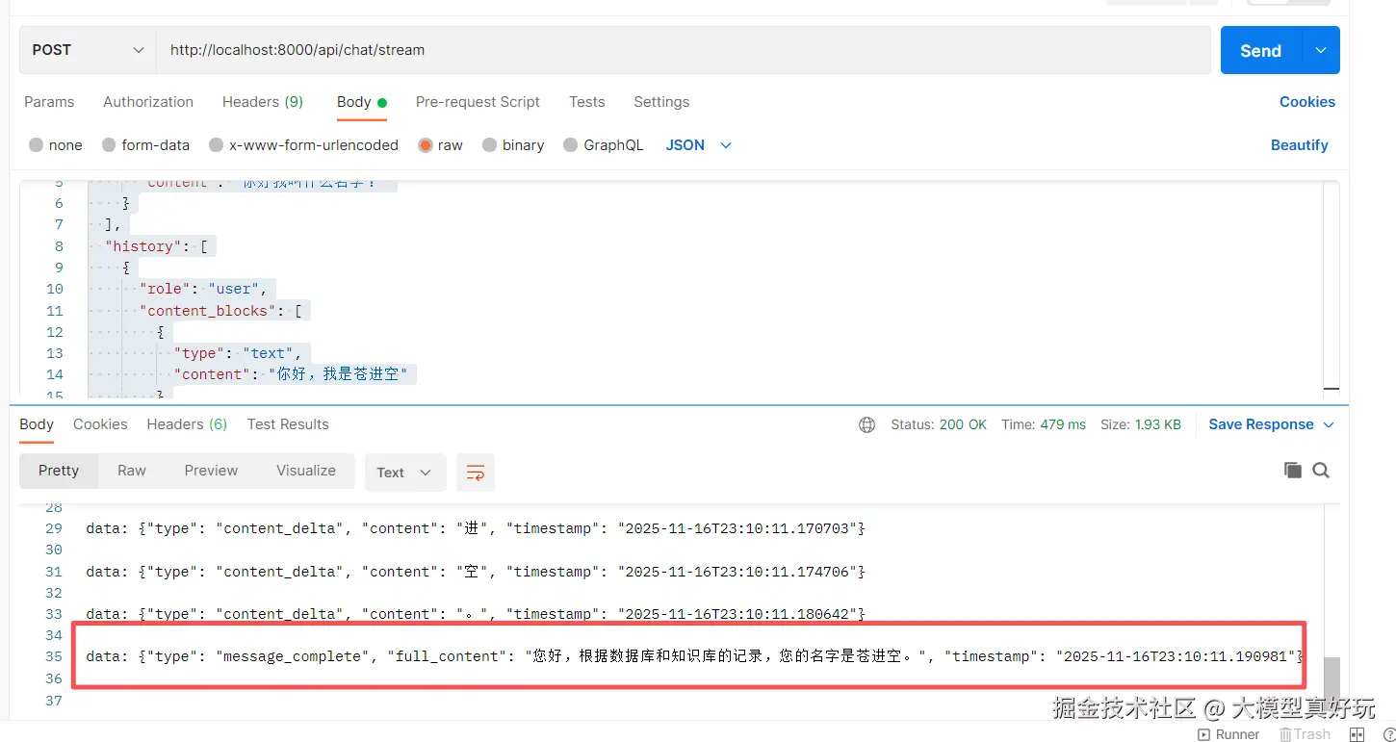The image size is (1396, 742).
Task: Click the "type": "text" editor line
Action: pos(238,353)
